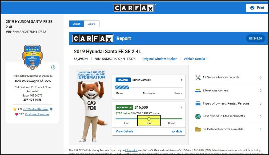Click the Print button
The image size is (269, 155).
[257, 8]
